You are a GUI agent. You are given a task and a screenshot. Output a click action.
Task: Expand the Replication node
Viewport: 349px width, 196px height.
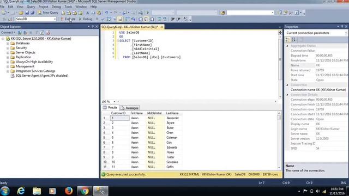(8, 57)
